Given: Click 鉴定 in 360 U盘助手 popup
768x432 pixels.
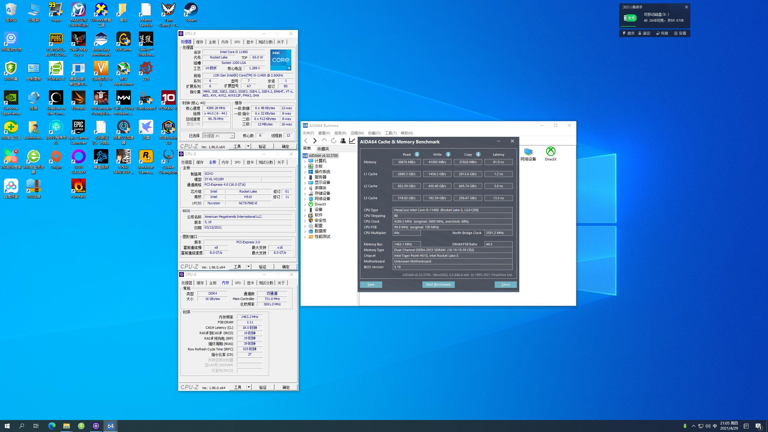Looking at the screenshot, I should pos(644,33).
